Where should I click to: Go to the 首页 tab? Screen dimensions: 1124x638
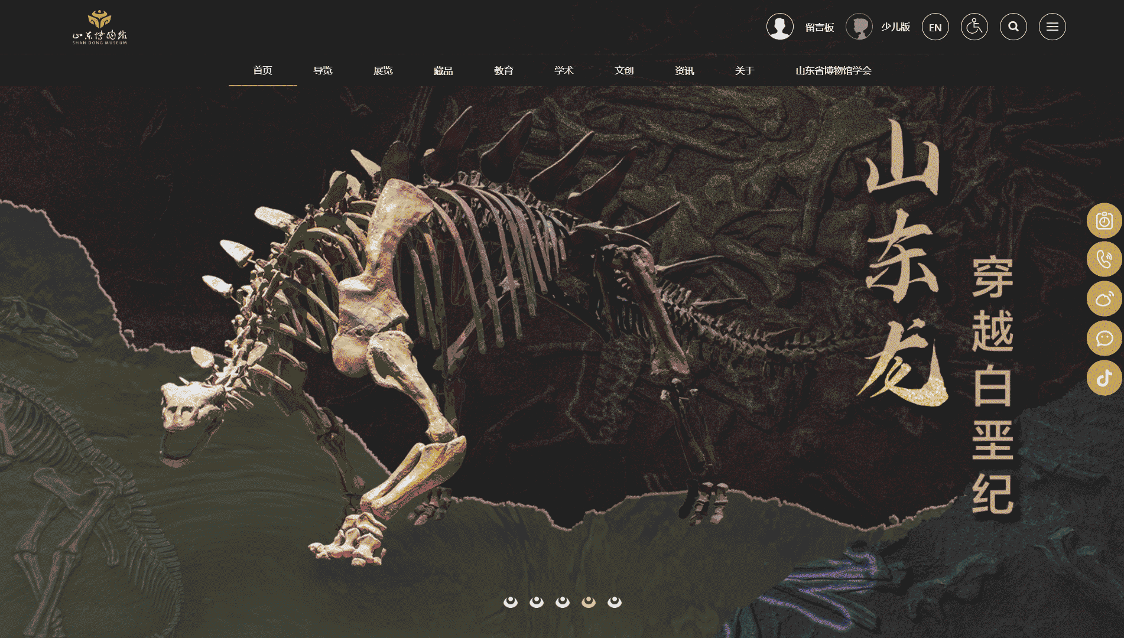[x=263, y=71]
